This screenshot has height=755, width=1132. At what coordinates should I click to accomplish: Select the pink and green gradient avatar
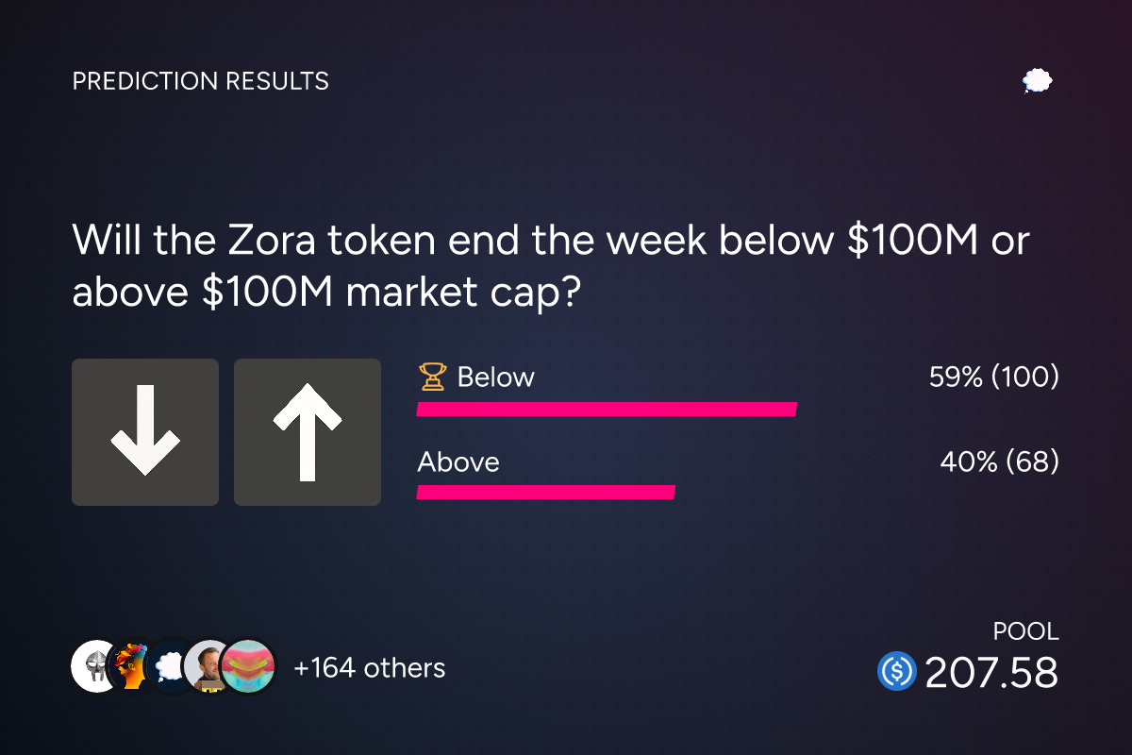tap(248, 667)
